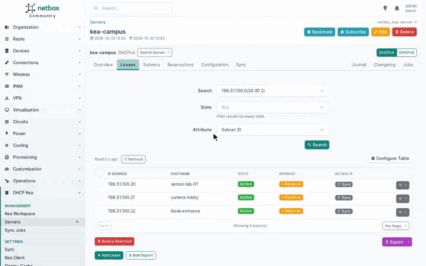This screenshot has height=266, width=426.
Task: Click the magnifier icon in search box
Action: click(x=96, y=8)
